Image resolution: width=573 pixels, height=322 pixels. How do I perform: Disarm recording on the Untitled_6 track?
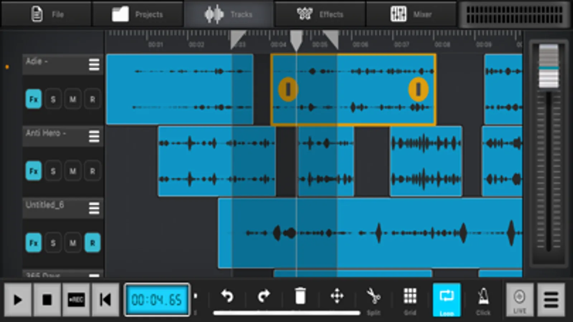(x=92, y=243)
